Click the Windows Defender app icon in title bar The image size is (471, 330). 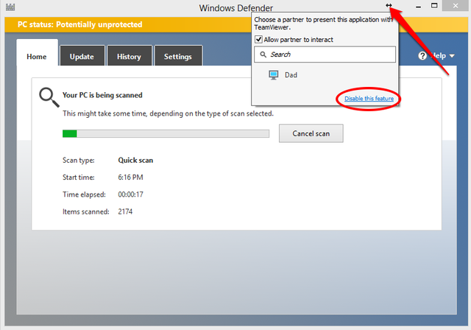10,7
